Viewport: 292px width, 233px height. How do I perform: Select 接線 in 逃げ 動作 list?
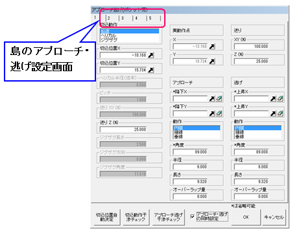[258, 132]
